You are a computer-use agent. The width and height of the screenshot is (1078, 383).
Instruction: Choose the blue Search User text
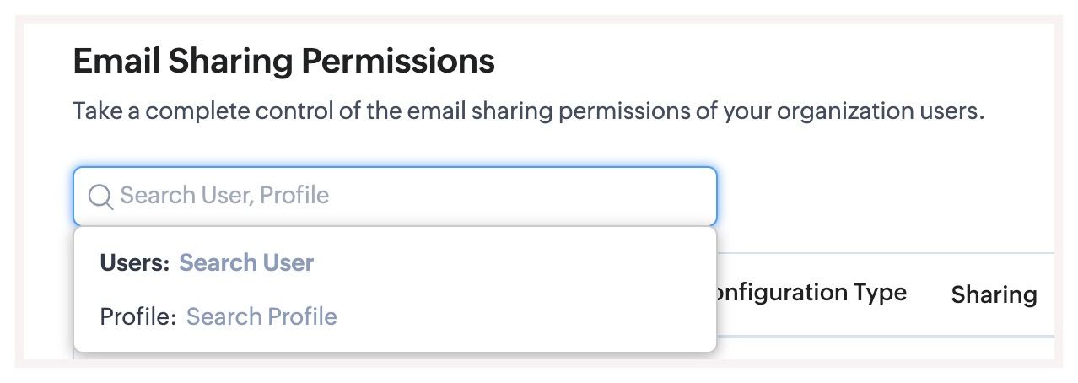pyautogui.click(x=246, y=262)
